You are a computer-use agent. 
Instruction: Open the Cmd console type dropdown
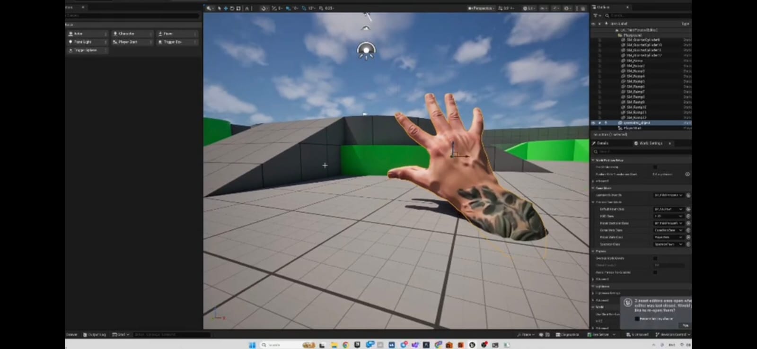coord(121,334)
